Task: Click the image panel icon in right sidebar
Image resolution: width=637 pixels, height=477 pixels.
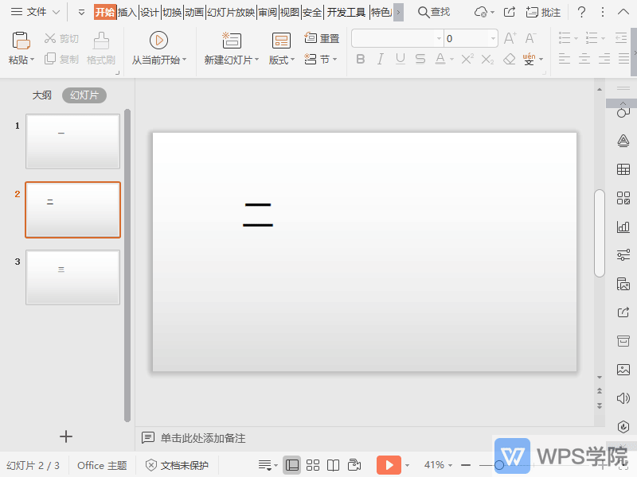Action: pyautogui.click(x=623, y=370)
